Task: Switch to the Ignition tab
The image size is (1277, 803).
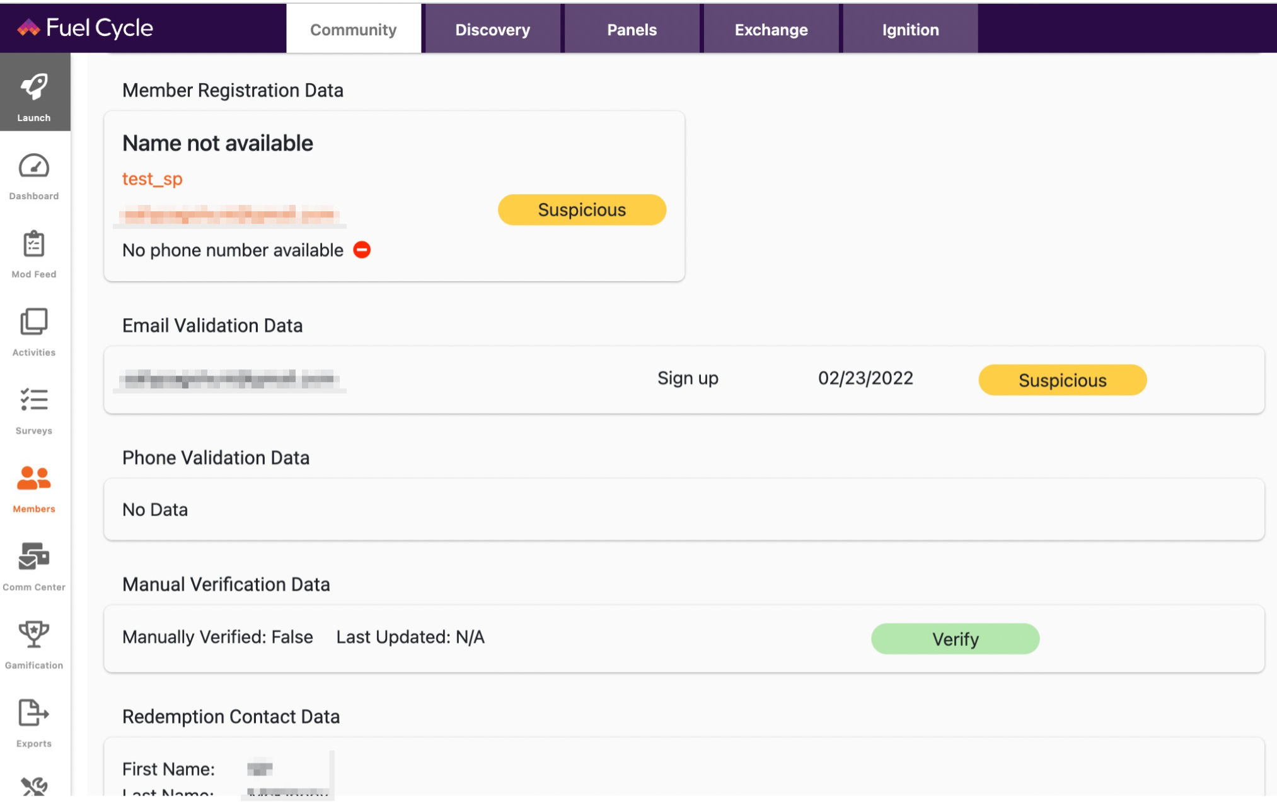Action: [911, 30]
